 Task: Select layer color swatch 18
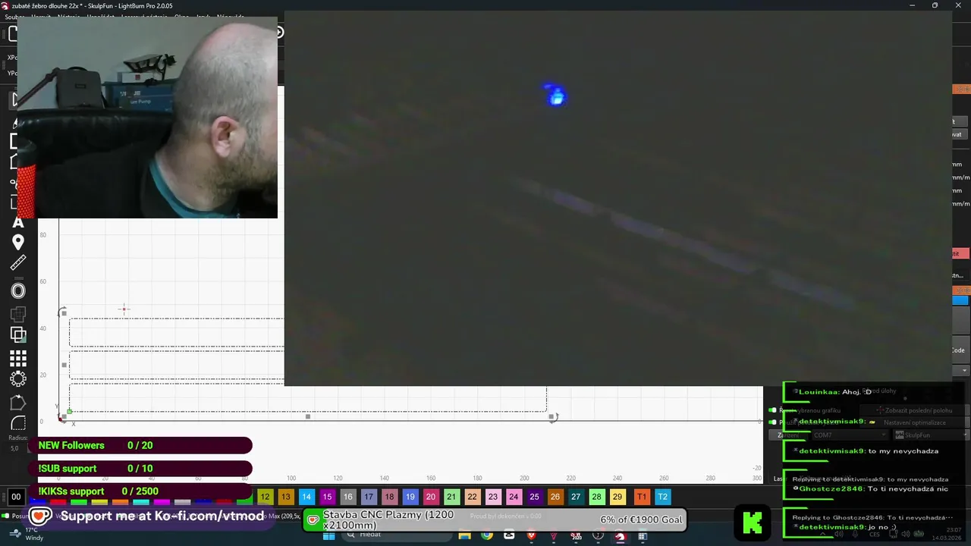pos(389,497)
